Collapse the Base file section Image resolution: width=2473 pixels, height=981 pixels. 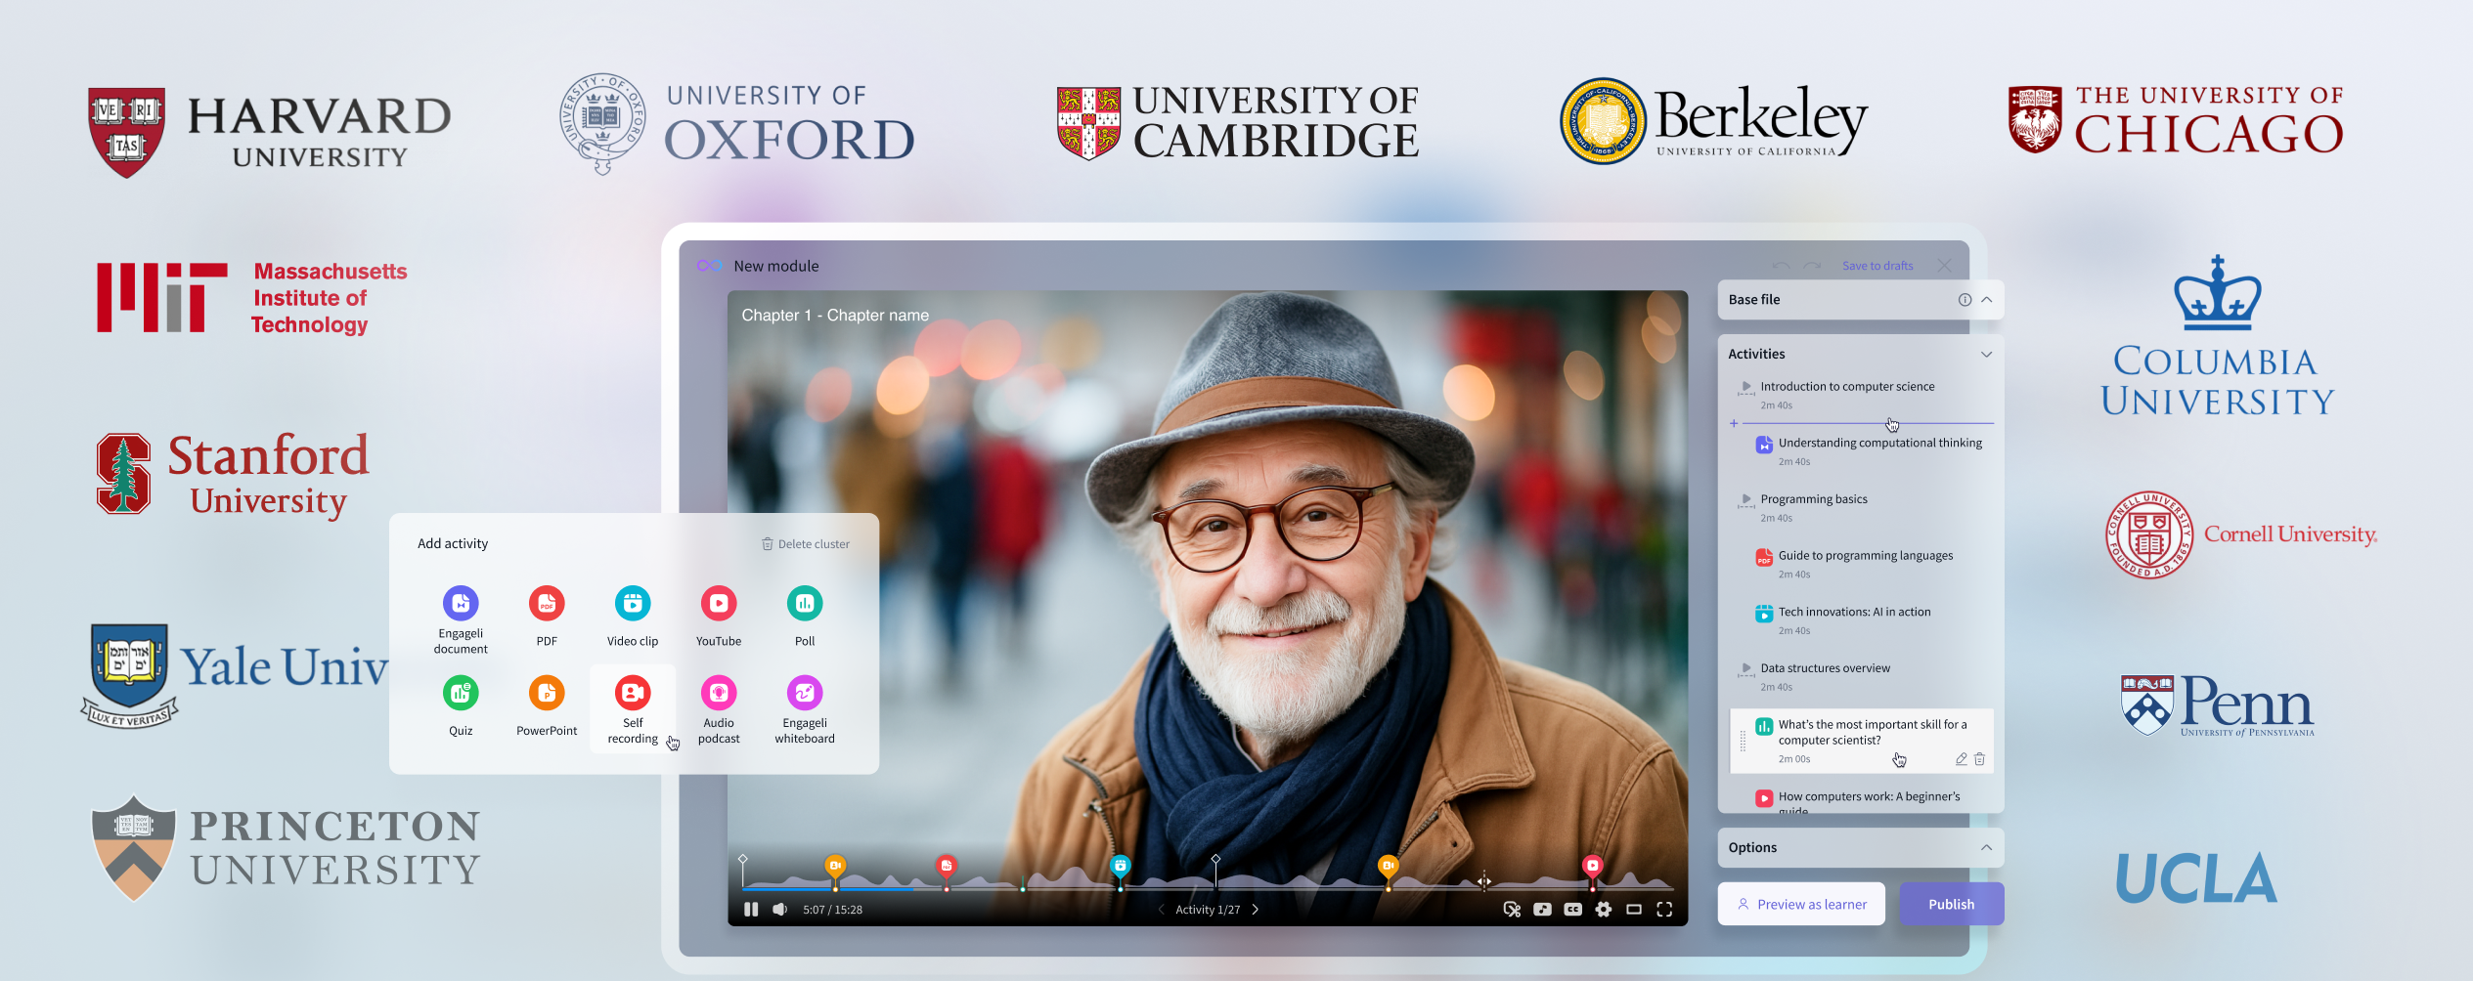coord(1987,300)
